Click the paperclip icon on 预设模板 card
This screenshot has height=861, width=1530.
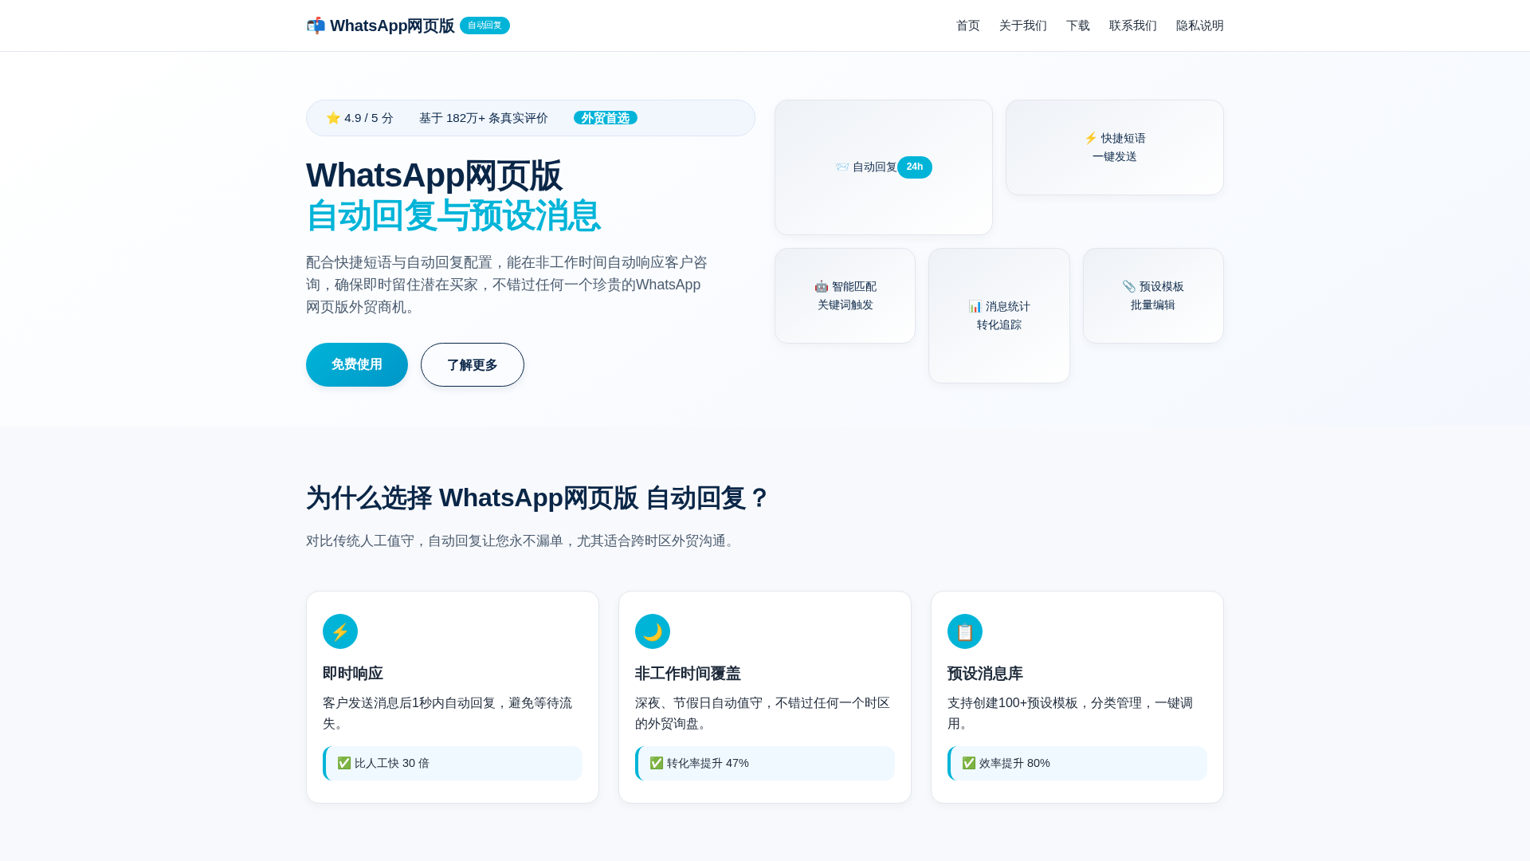[1129, 286]
